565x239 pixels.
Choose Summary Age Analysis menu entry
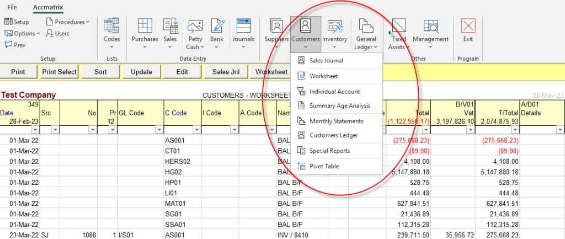tap(339, 105)
